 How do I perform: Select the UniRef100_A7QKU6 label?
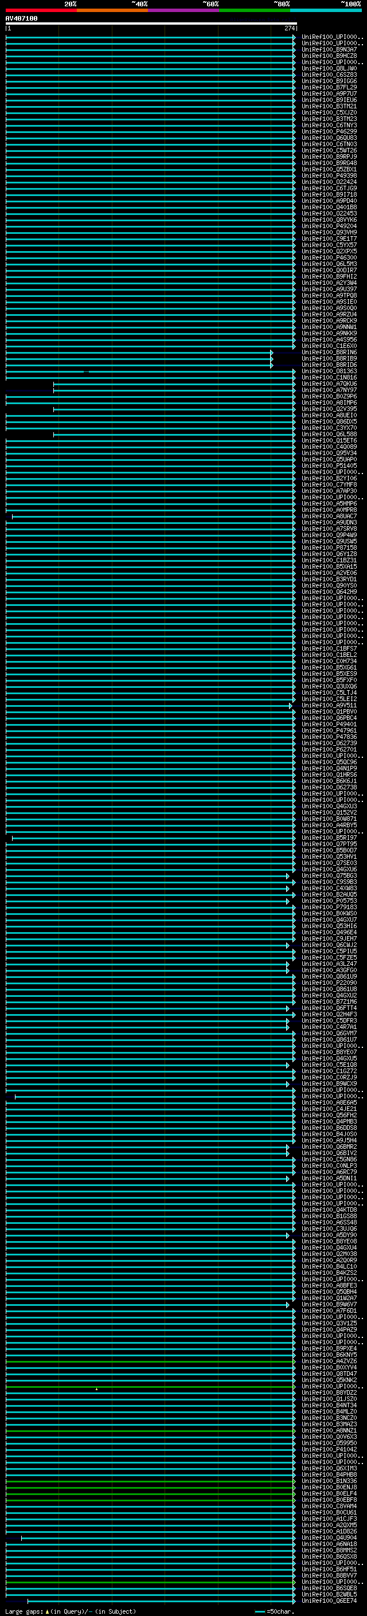tap(329, 384)
